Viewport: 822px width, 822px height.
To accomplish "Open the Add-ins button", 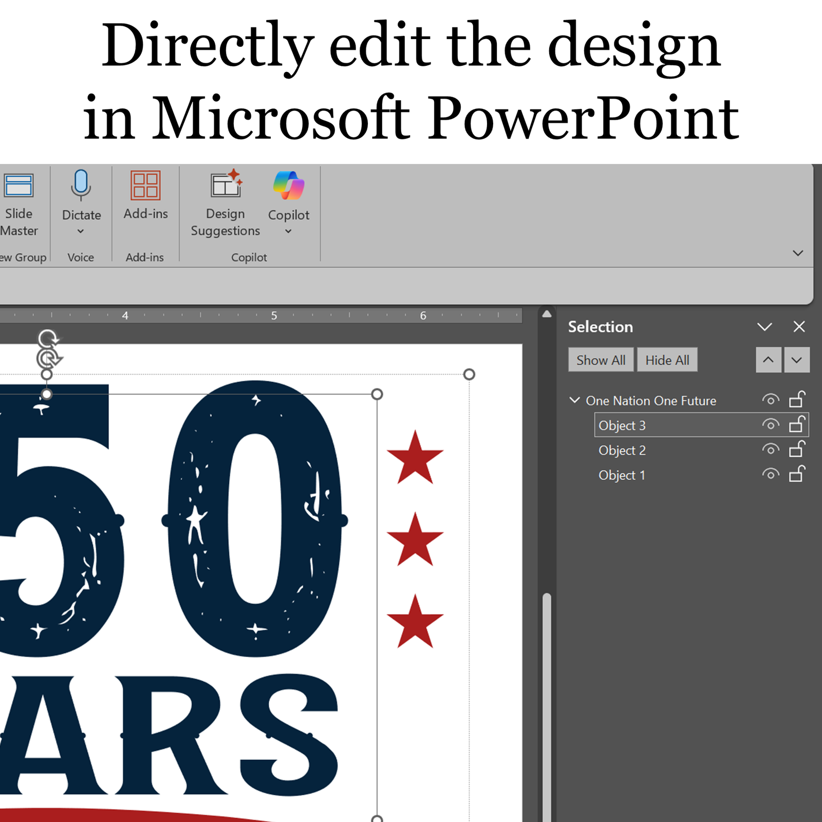I will 145,195.
